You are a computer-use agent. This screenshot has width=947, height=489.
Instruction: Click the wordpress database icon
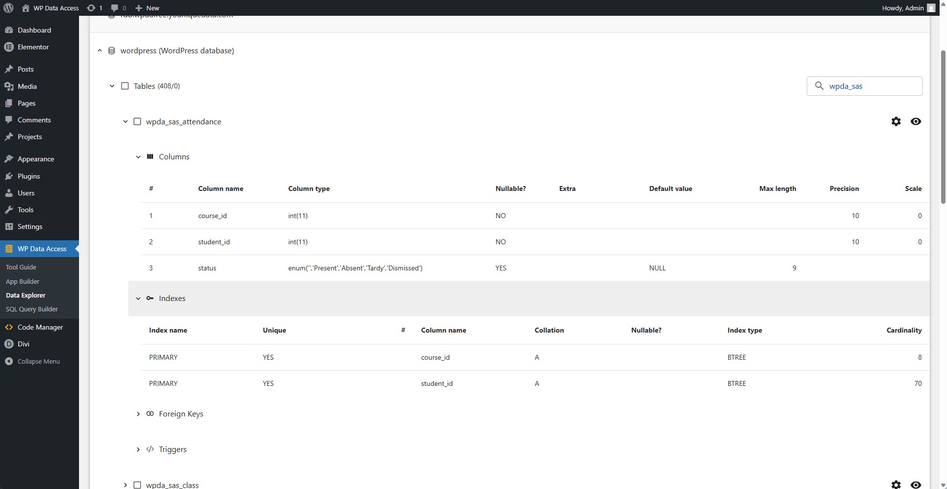[112, 51]
